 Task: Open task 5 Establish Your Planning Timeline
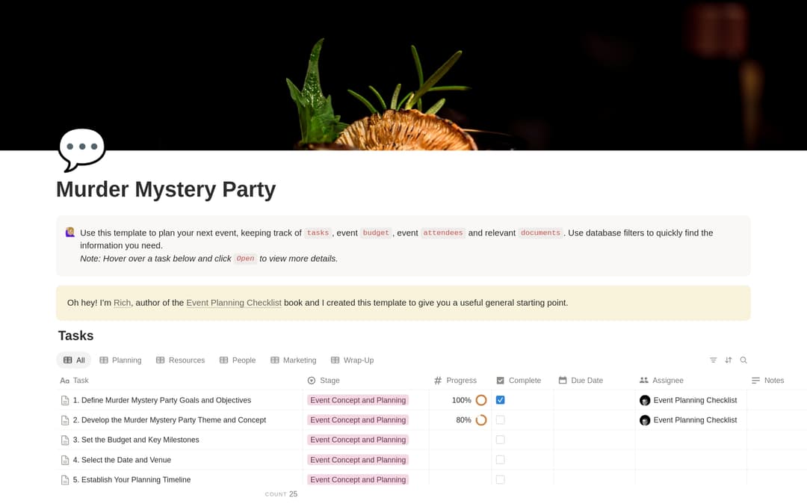click(x=132, y=480)
